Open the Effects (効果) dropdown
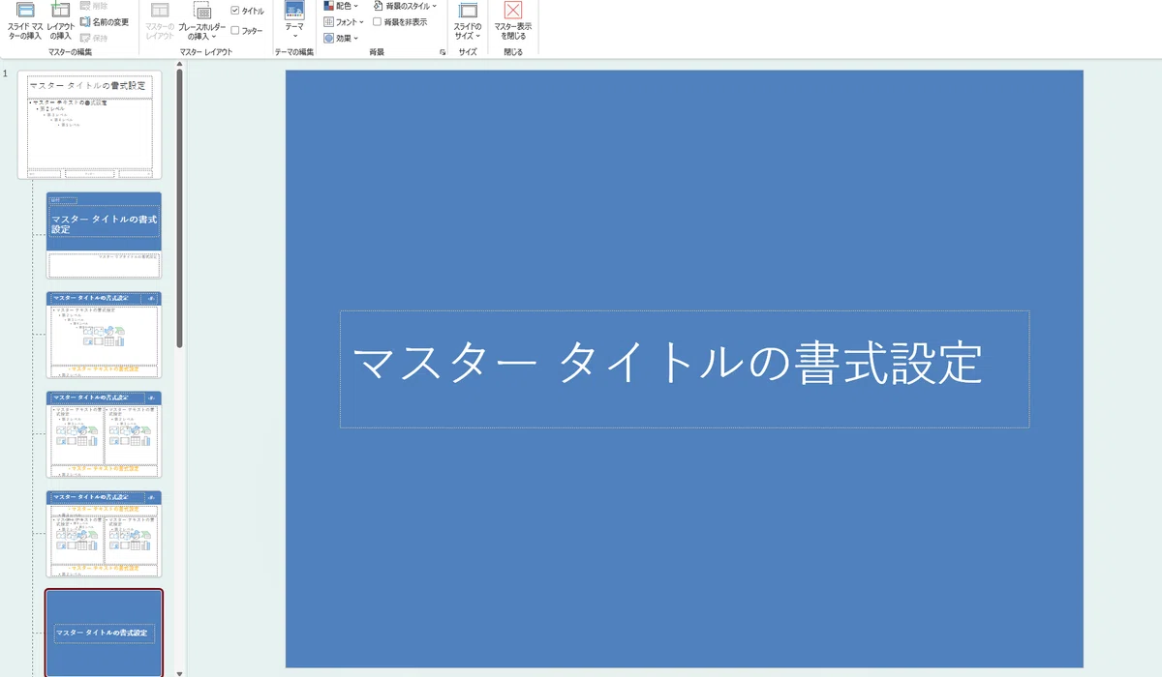The image size is (1162, 677). click(341, 38)
